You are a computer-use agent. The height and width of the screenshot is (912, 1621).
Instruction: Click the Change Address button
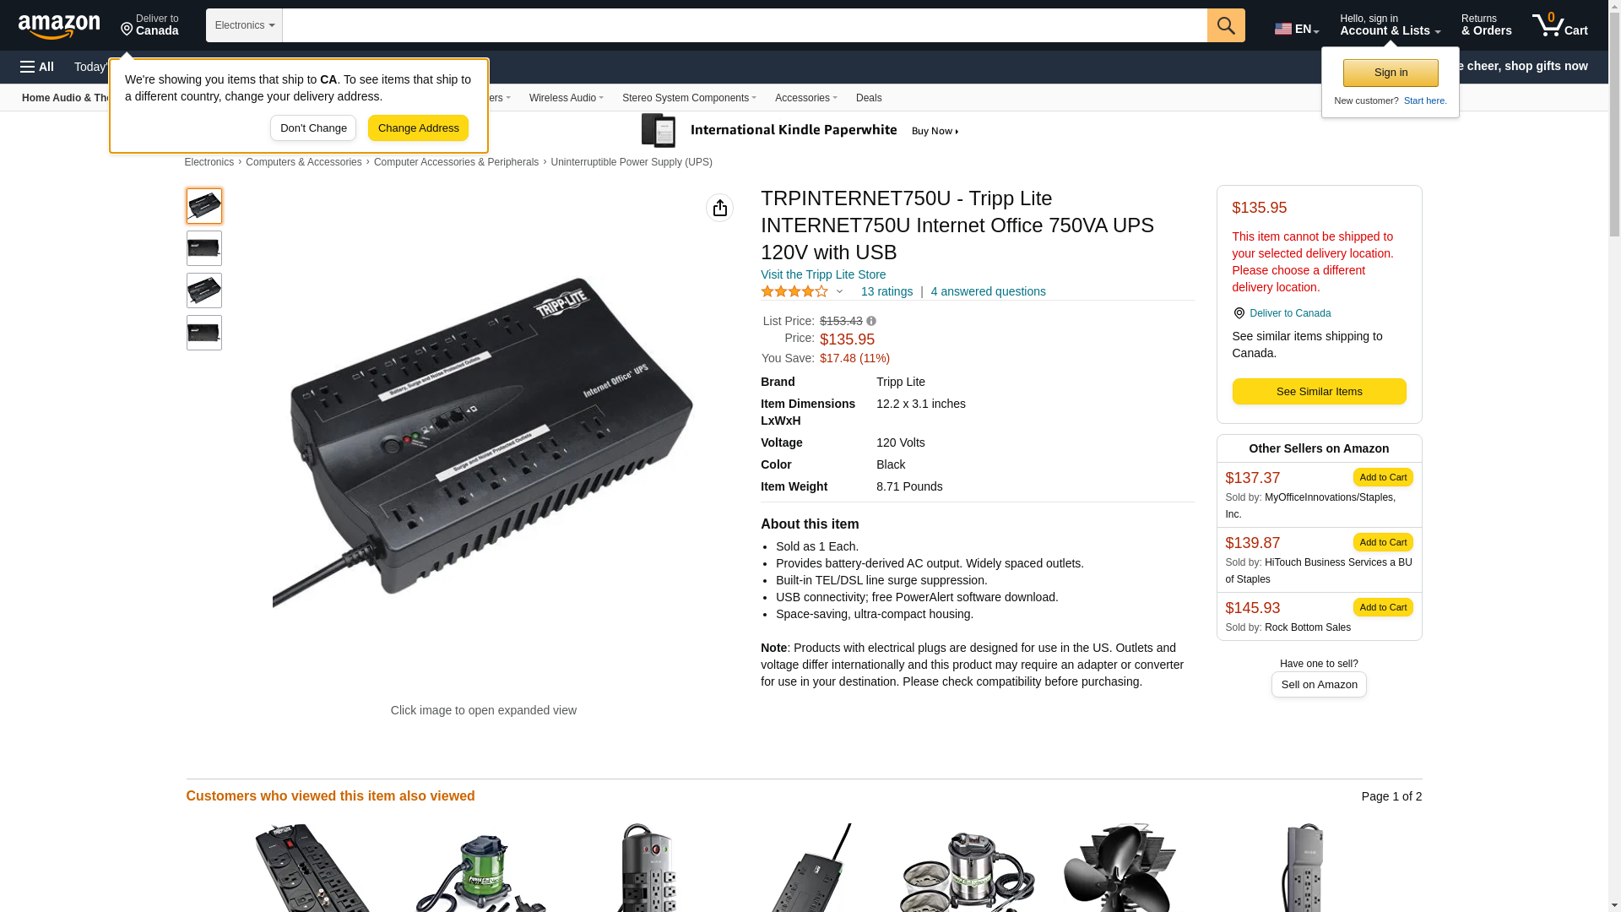418,128
